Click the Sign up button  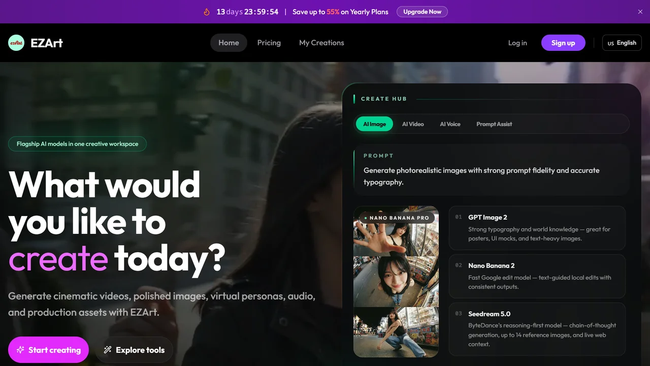[563, 43]
